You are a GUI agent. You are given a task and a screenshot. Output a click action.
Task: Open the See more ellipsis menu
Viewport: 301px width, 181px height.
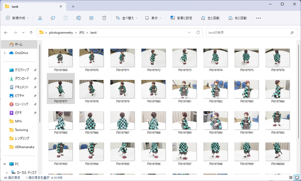click(x=258, y=18)
